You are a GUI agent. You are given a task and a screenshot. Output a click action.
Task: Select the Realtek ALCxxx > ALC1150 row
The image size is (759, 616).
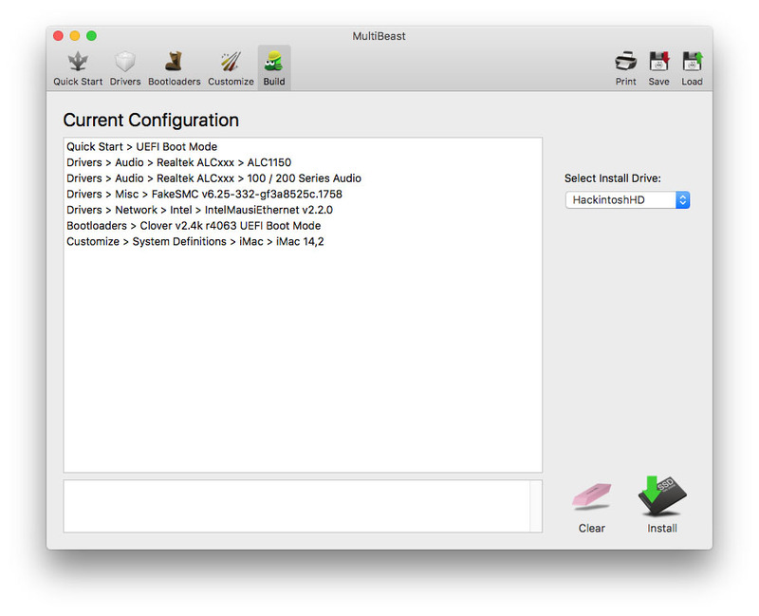[x=303, y=162]
